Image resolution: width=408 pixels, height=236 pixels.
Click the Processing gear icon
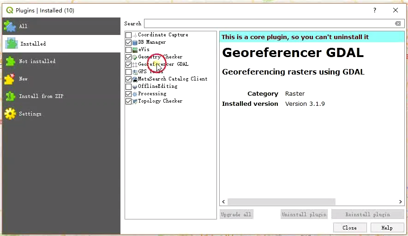(135, 94)
